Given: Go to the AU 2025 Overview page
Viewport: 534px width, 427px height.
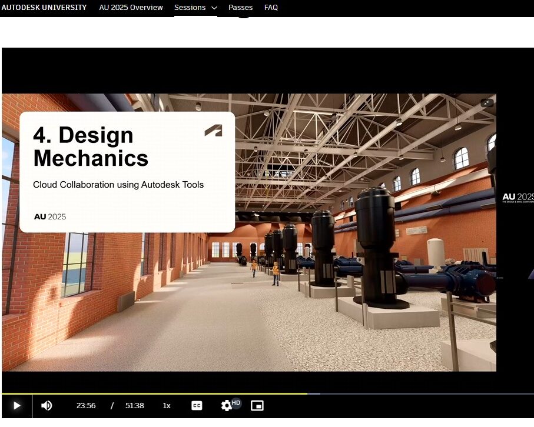Looking at the screenshot, I should tap(131, 8).
